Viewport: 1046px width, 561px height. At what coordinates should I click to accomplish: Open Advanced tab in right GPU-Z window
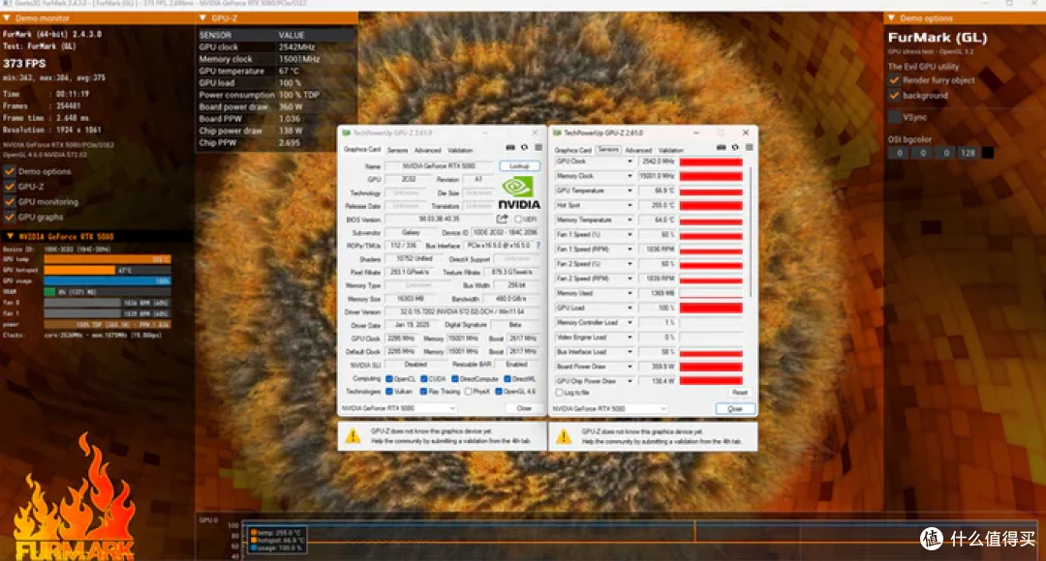[x=638, y=150]
